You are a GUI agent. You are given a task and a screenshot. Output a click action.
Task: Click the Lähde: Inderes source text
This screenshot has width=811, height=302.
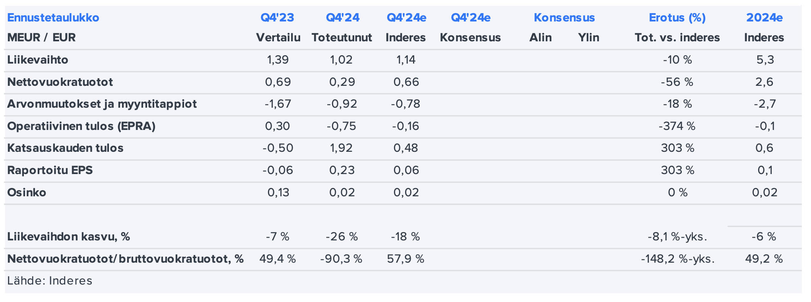click(50, 281)
